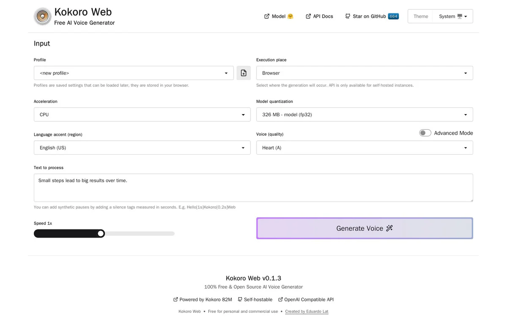Open OpenAI Compatible API footer link
Screen dimensions: 507x317
(x=306, y=299)
